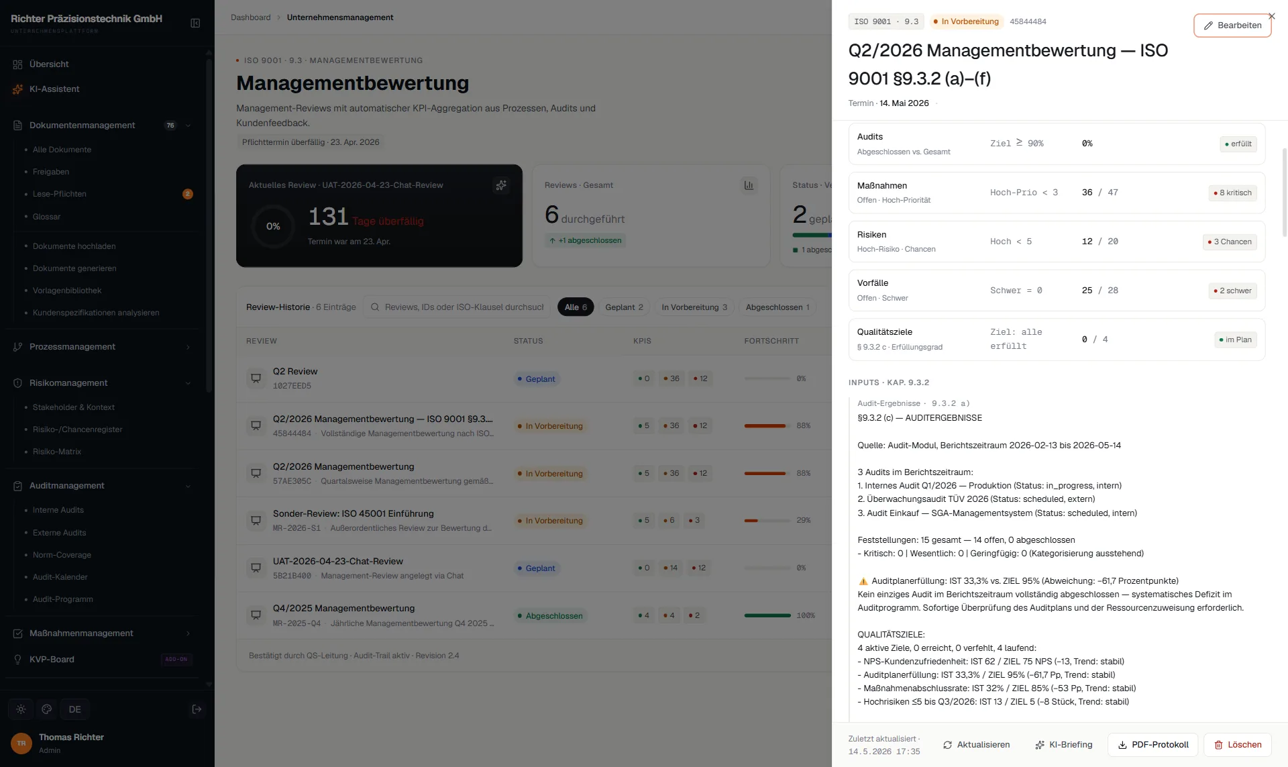This screenshot has height=767, width=1288.
Task: Collapse the Dokumentenmanagement section chevron
Action: [188, 125]
